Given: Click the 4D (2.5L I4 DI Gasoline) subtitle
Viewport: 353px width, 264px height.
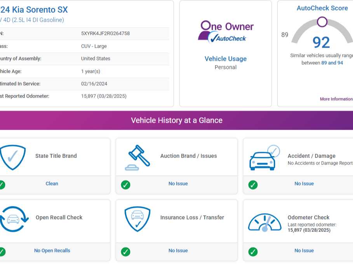Looking at the screenshot, I should (33, 20).
